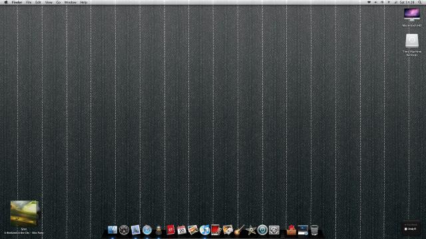Open the red box stack in dock
The width and height of the screenshot is (426, 239).
click(x=291, y=230)
